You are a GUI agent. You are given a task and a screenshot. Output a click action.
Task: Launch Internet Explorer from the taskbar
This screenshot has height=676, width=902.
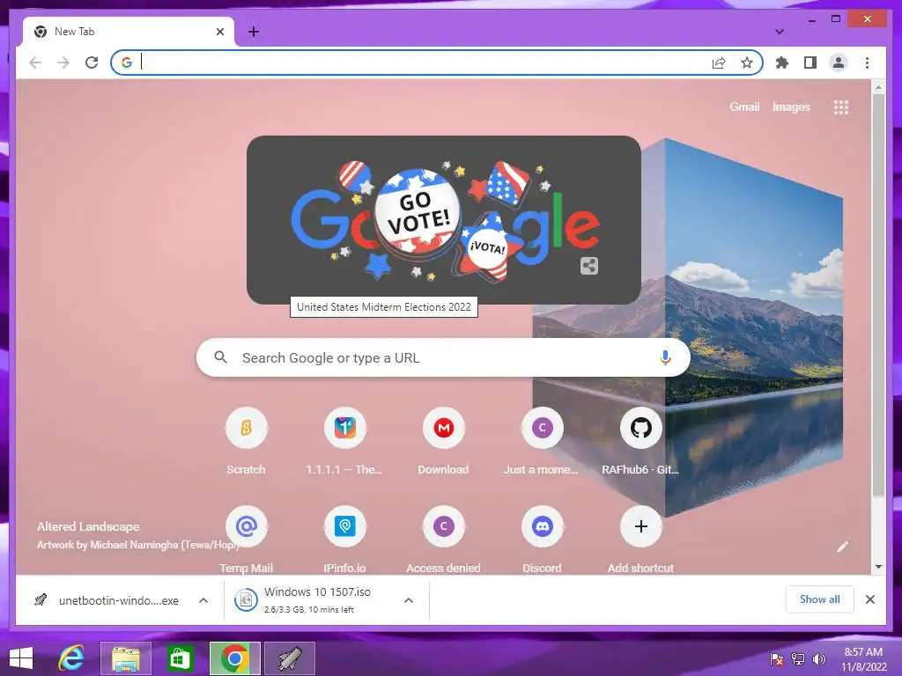71,658
